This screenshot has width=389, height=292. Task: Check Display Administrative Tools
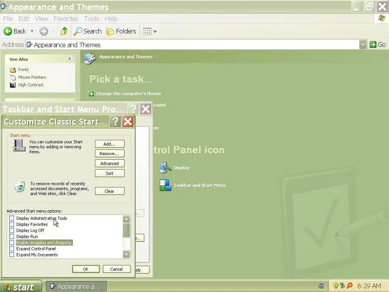coord(11,218)
